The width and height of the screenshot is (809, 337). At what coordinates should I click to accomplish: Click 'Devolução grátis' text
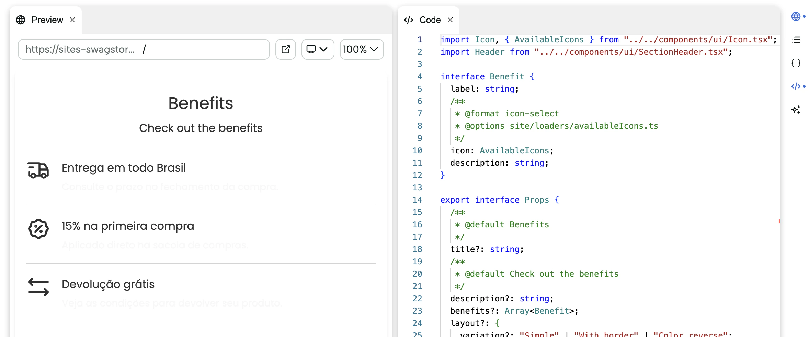pyautogui.click(x=108, y=284)
